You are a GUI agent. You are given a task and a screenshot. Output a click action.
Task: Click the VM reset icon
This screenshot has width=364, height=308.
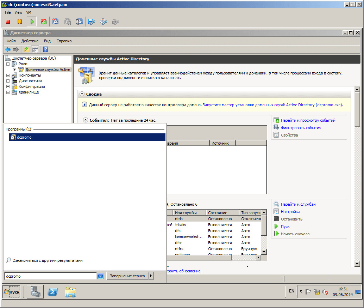pos(44,22)
